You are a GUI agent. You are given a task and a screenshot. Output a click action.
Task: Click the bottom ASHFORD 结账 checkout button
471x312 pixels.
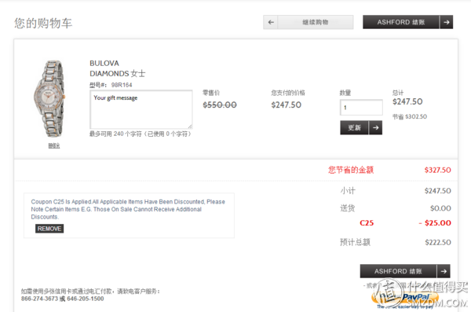pos(398,271)
